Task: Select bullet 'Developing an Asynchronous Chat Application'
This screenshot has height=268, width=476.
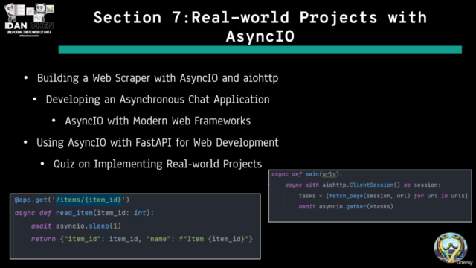Action: pyautogui.click(x=158, y=100)
